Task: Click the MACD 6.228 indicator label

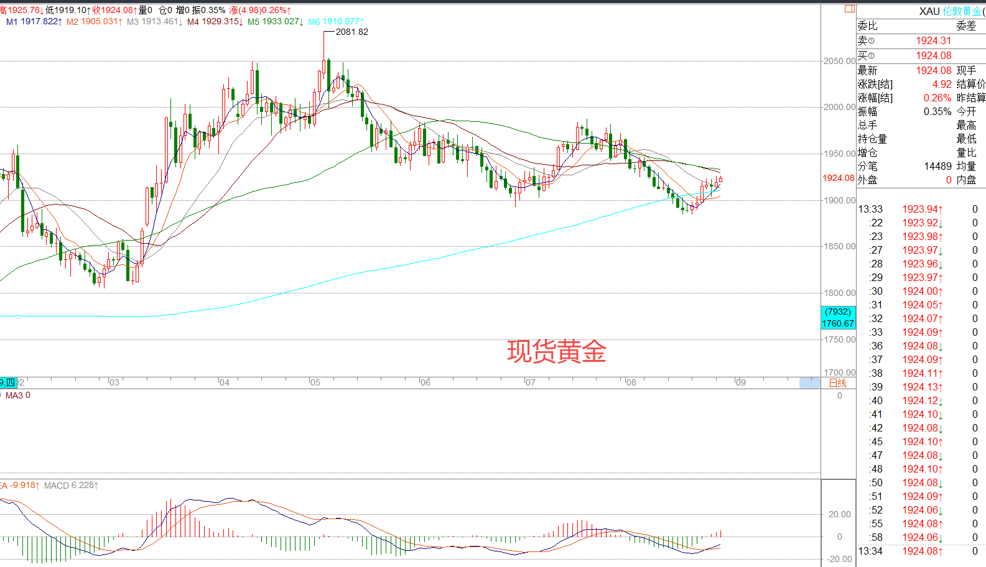Action: 72,486
